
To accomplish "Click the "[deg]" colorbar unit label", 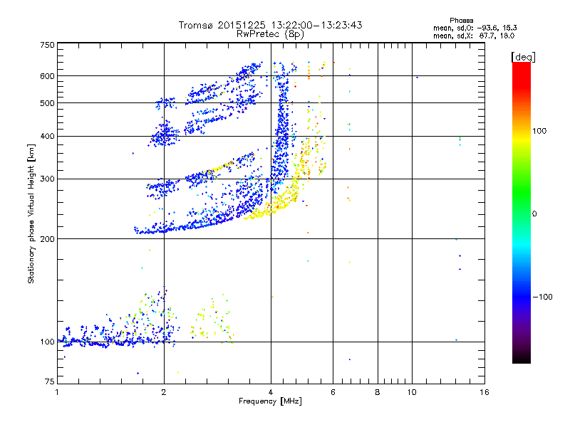I will 523,57.
